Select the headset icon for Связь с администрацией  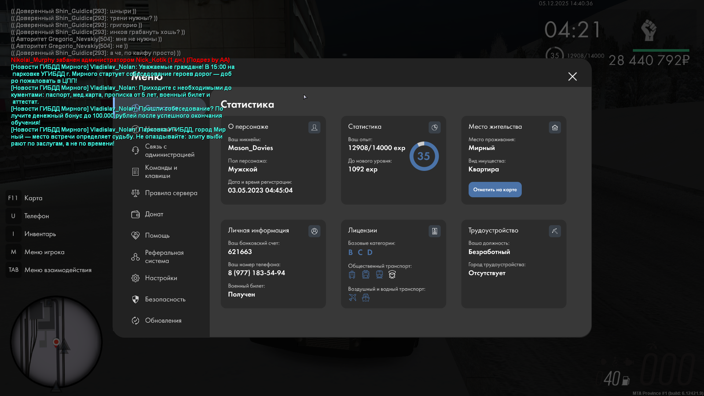coord(135,150)
